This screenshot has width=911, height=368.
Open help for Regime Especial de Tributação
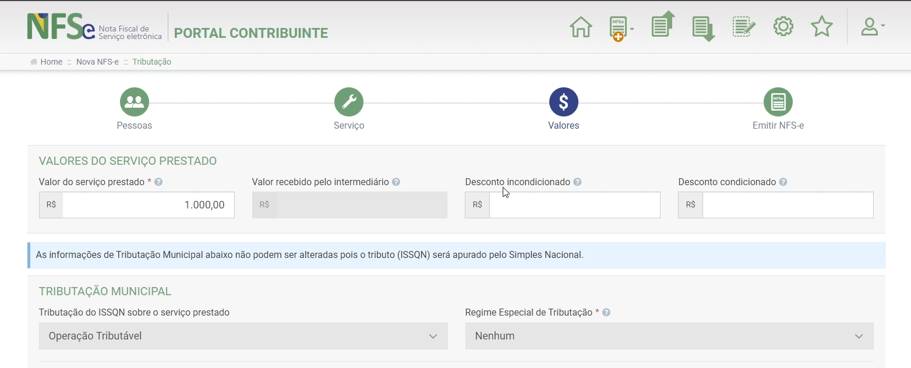tap(606, 312)
